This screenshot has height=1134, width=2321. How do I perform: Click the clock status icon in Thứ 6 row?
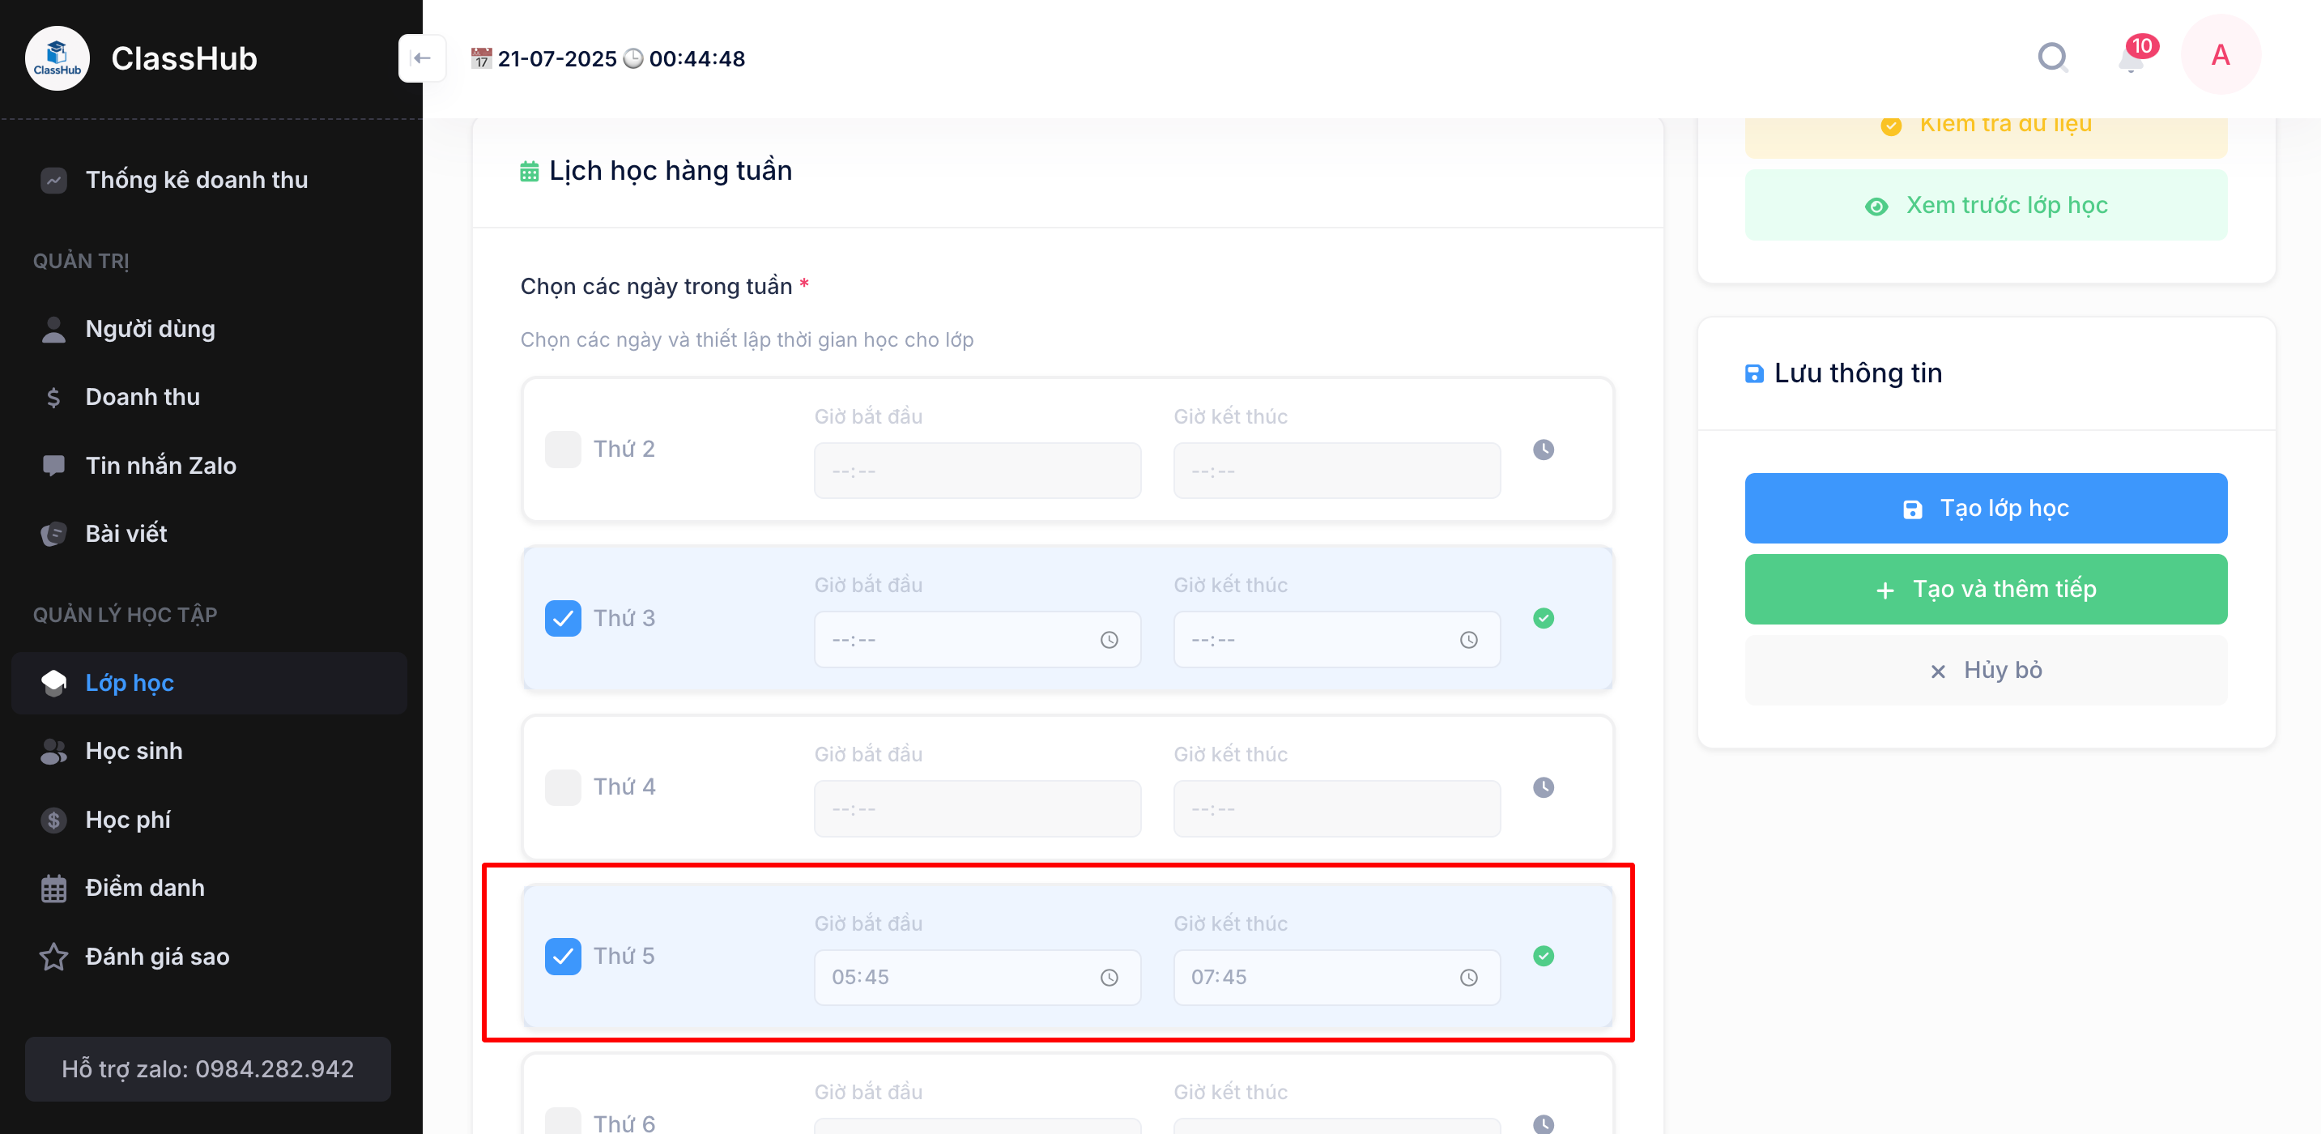tap(1543, 1123)
